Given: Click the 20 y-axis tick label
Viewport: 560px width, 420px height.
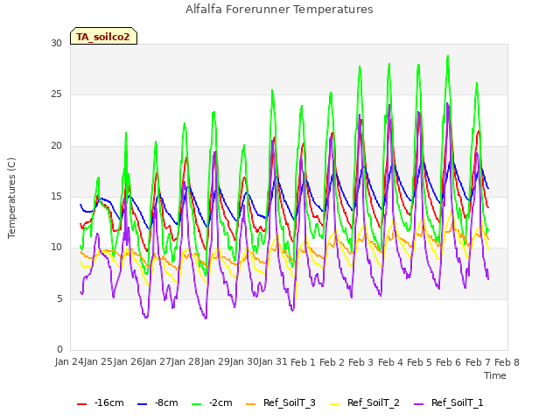Looking at the screenshot, I should [56, 146].
